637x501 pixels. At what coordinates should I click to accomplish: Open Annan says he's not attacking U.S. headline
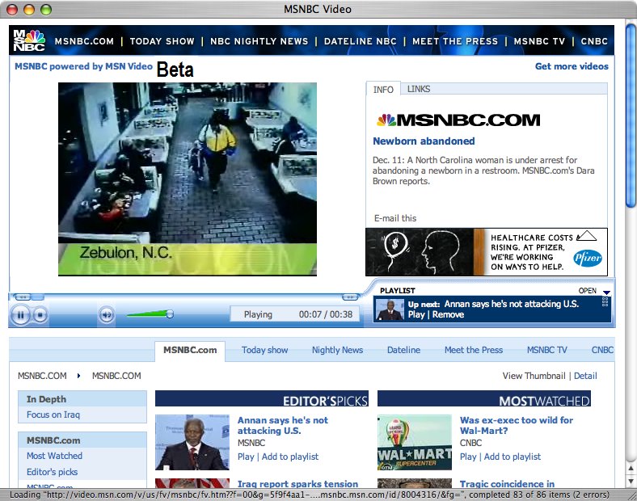pos(283,426)
